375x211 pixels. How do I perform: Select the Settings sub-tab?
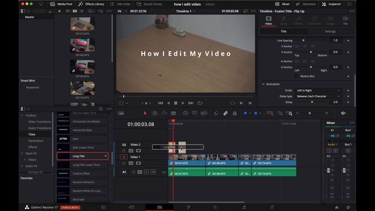tap(330, 31)
